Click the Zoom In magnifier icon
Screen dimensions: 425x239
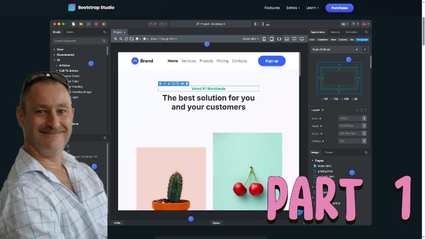(x=116, y=39)
